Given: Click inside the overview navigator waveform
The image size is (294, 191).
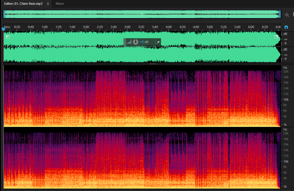Looking at the screenshot, I should click(142, 14).
